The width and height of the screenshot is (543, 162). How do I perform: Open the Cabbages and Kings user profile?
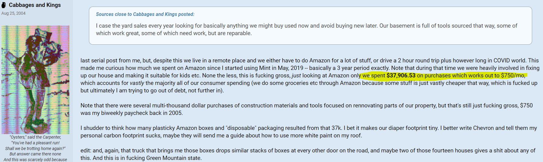pos(35,5)
